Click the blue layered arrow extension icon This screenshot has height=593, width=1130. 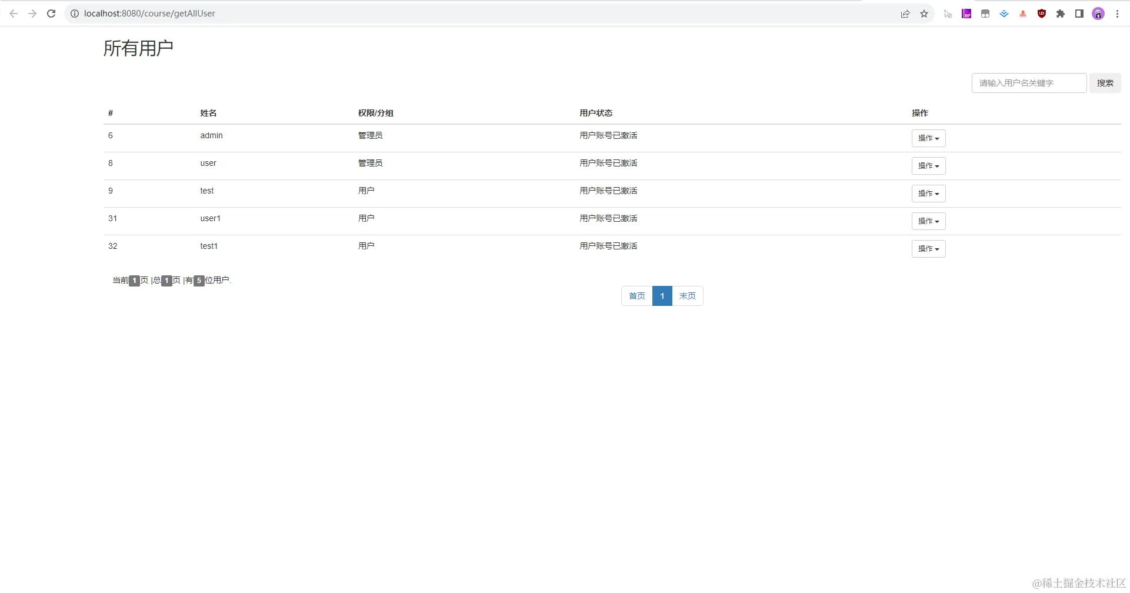point(1004,14)
